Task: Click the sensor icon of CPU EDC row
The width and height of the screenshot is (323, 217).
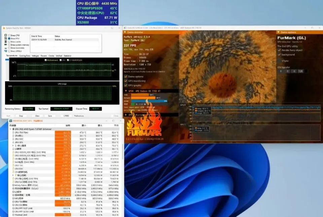Action: (13, 169)
